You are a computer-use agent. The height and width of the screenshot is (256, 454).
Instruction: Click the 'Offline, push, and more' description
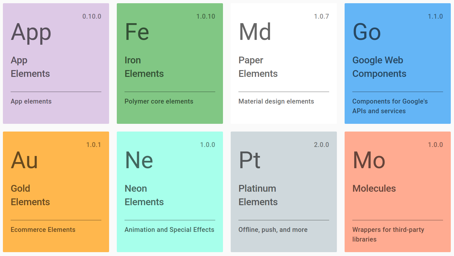tap(273, 230)
